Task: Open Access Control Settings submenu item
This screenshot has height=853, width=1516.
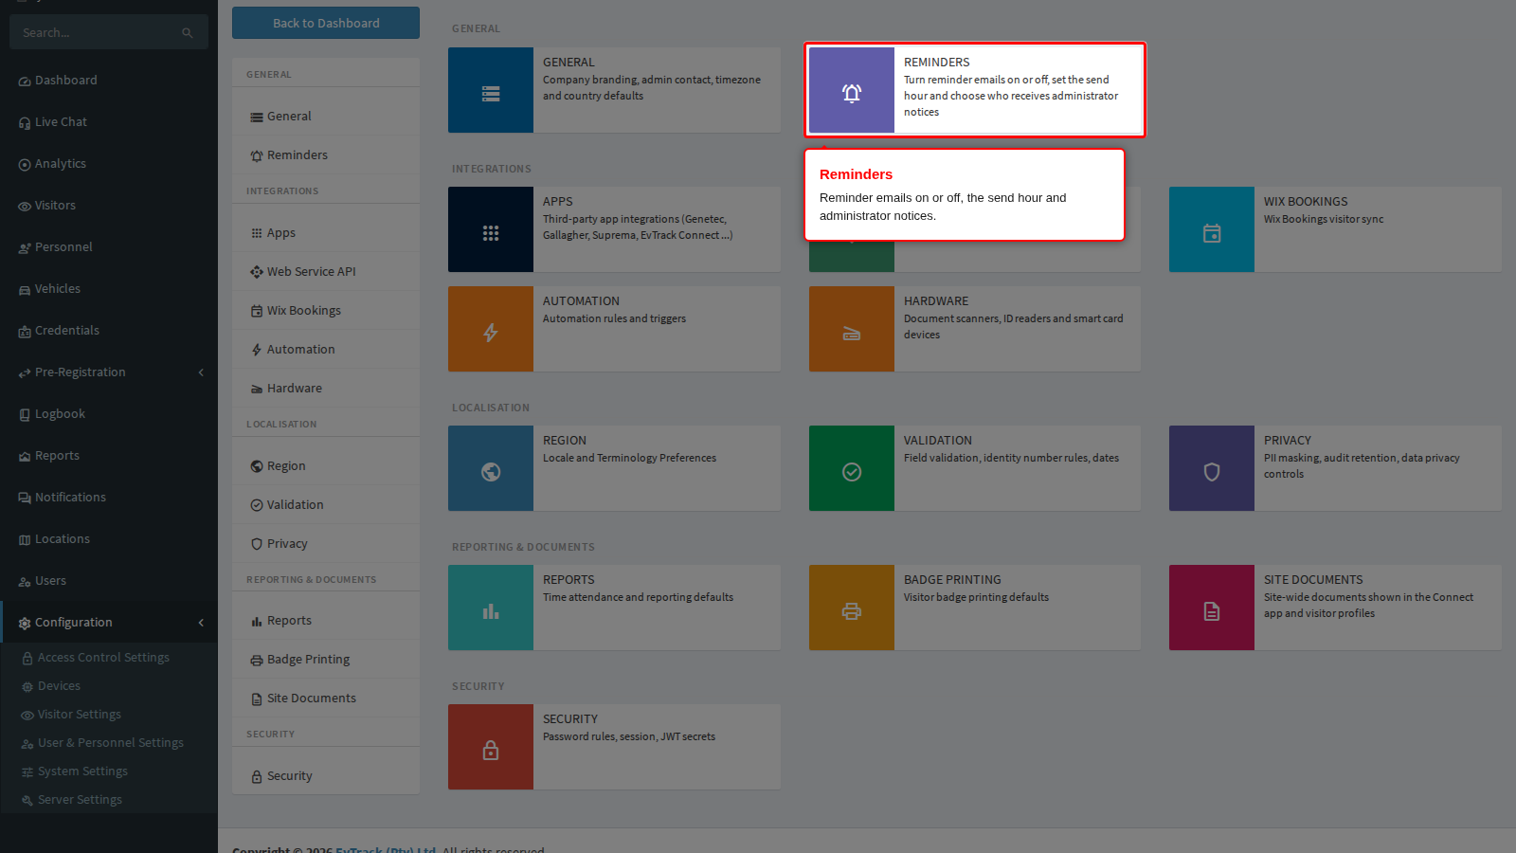Action: (109, 658)
